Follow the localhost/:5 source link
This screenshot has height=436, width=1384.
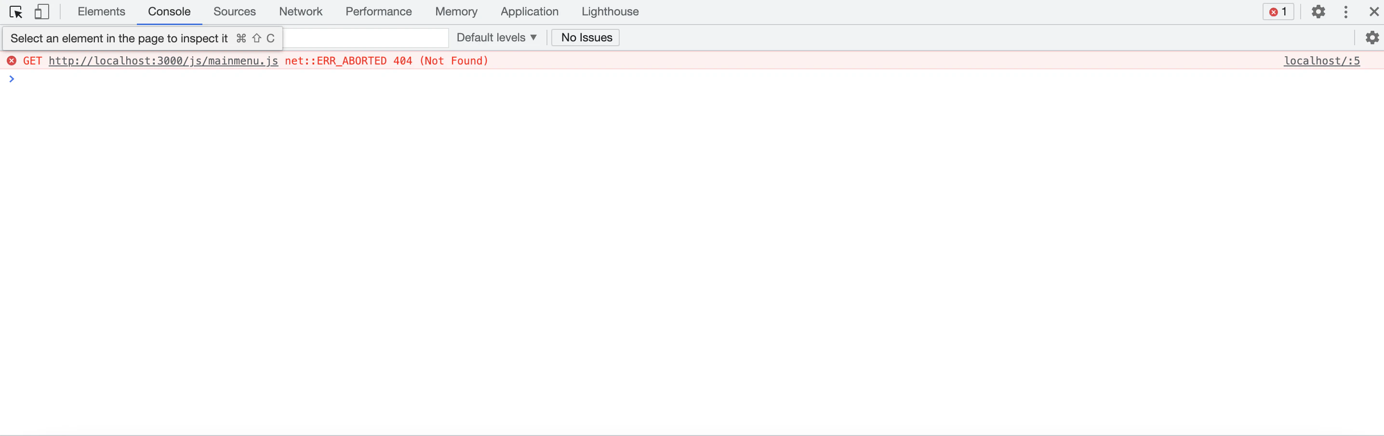click(x=1322, y=61)
